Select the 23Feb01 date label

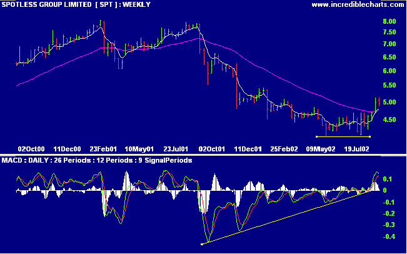click(103, 149)
